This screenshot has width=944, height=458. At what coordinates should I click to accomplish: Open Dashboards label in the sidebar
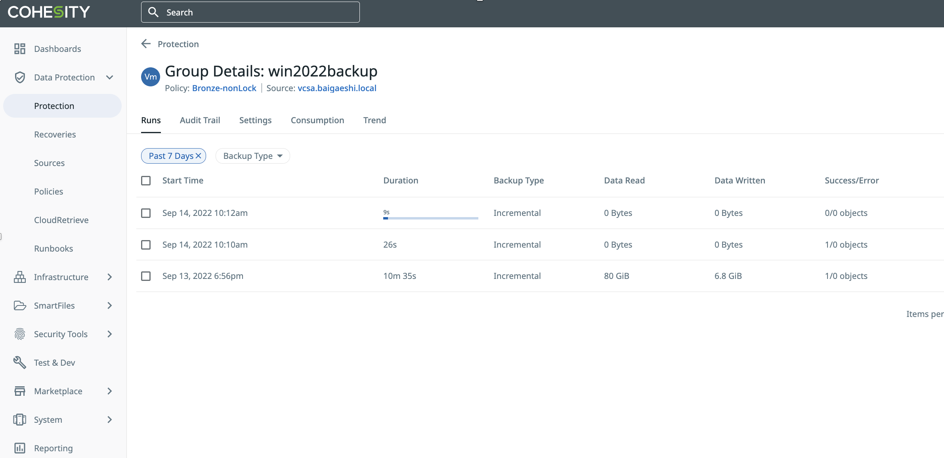pos(57,49)
